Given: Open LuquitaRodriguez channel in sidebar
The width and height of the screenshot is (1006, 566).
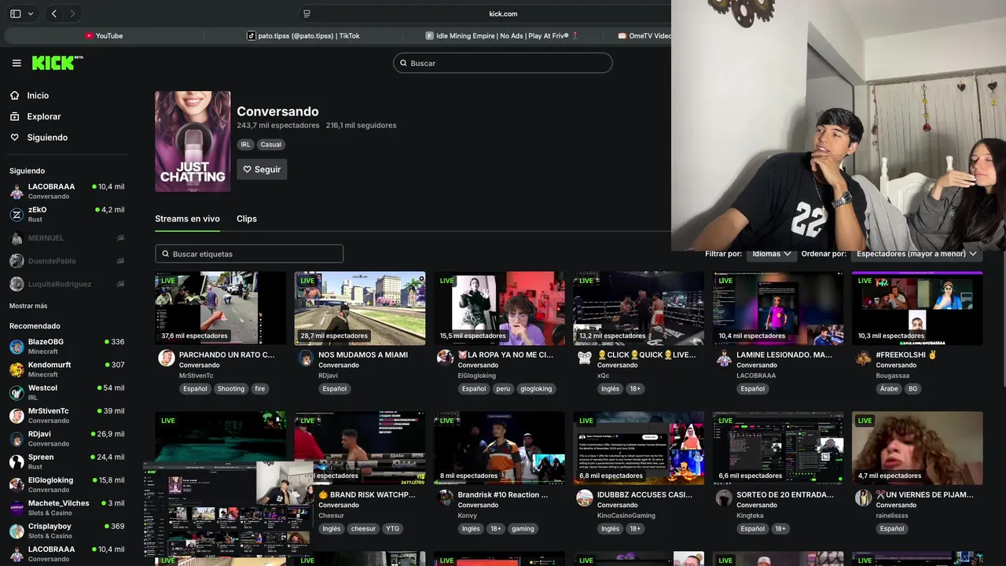Looking at the screenshot, I should pos(67,284).
